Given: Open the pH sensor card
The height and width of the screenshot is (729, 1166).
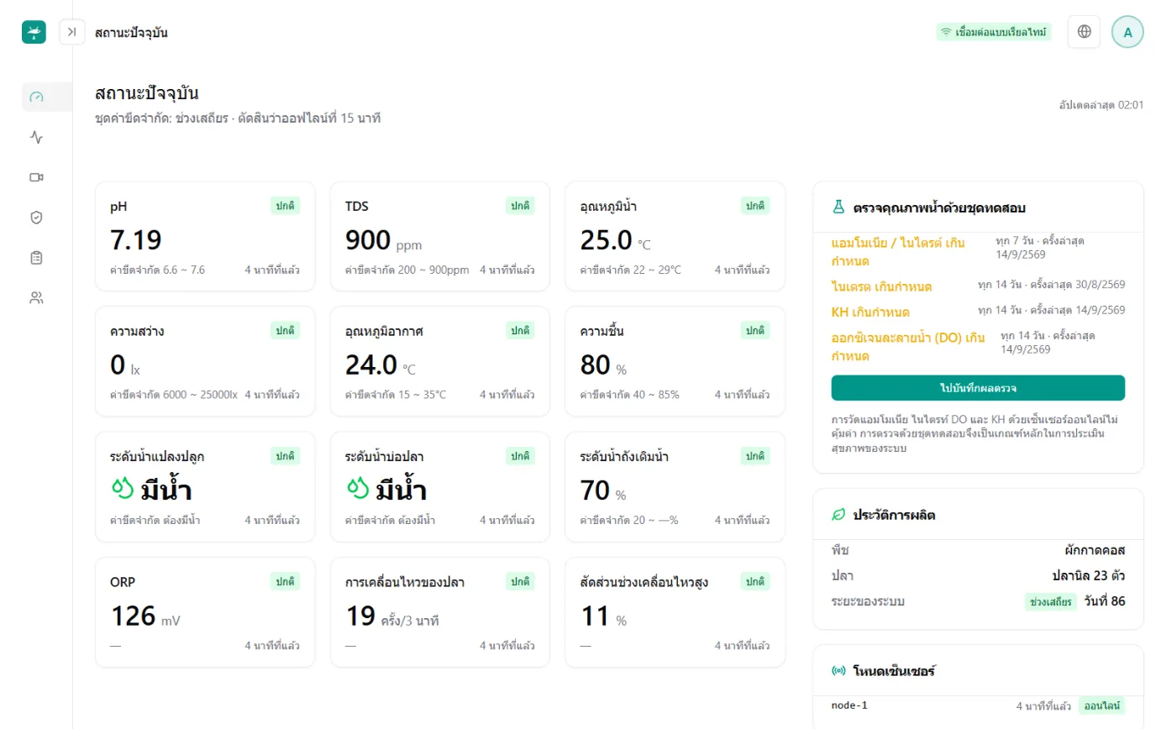Looking at the screenshot, I should click(x=205, y=236).
